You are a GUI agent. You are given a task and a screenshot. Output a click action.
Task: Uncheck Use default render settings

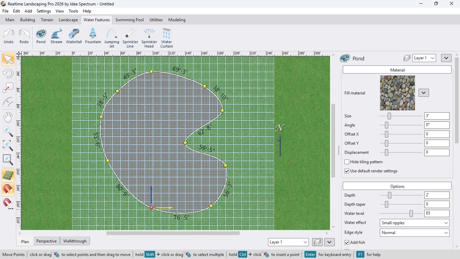click(x=347, y=171)
